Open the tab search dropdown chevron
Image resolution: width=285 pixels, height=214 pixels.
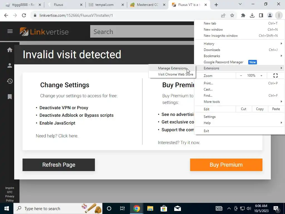(240, 4)
